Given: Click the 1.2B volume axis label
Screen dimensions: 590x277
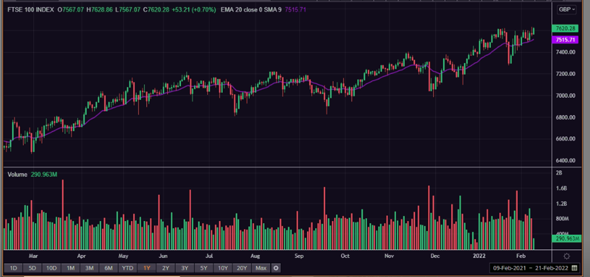Looking at the screenshot, I should [561, 204].
